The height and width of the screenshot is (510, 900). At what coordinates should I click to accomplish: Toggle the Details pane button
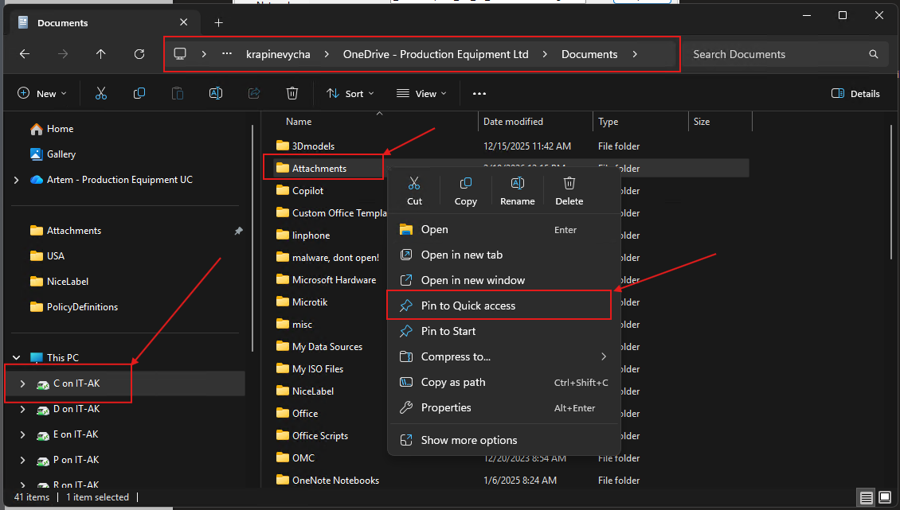855,94
